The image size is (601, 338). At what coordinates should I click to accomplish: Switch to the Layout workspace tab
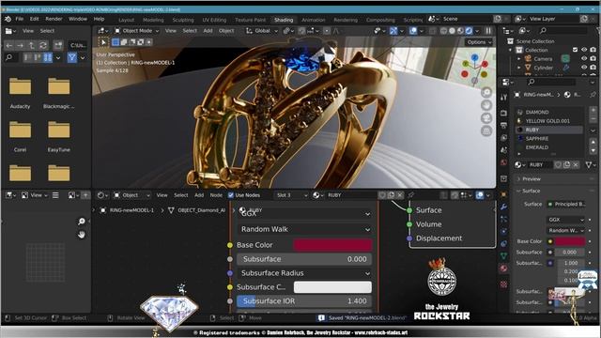coord(126,20)
